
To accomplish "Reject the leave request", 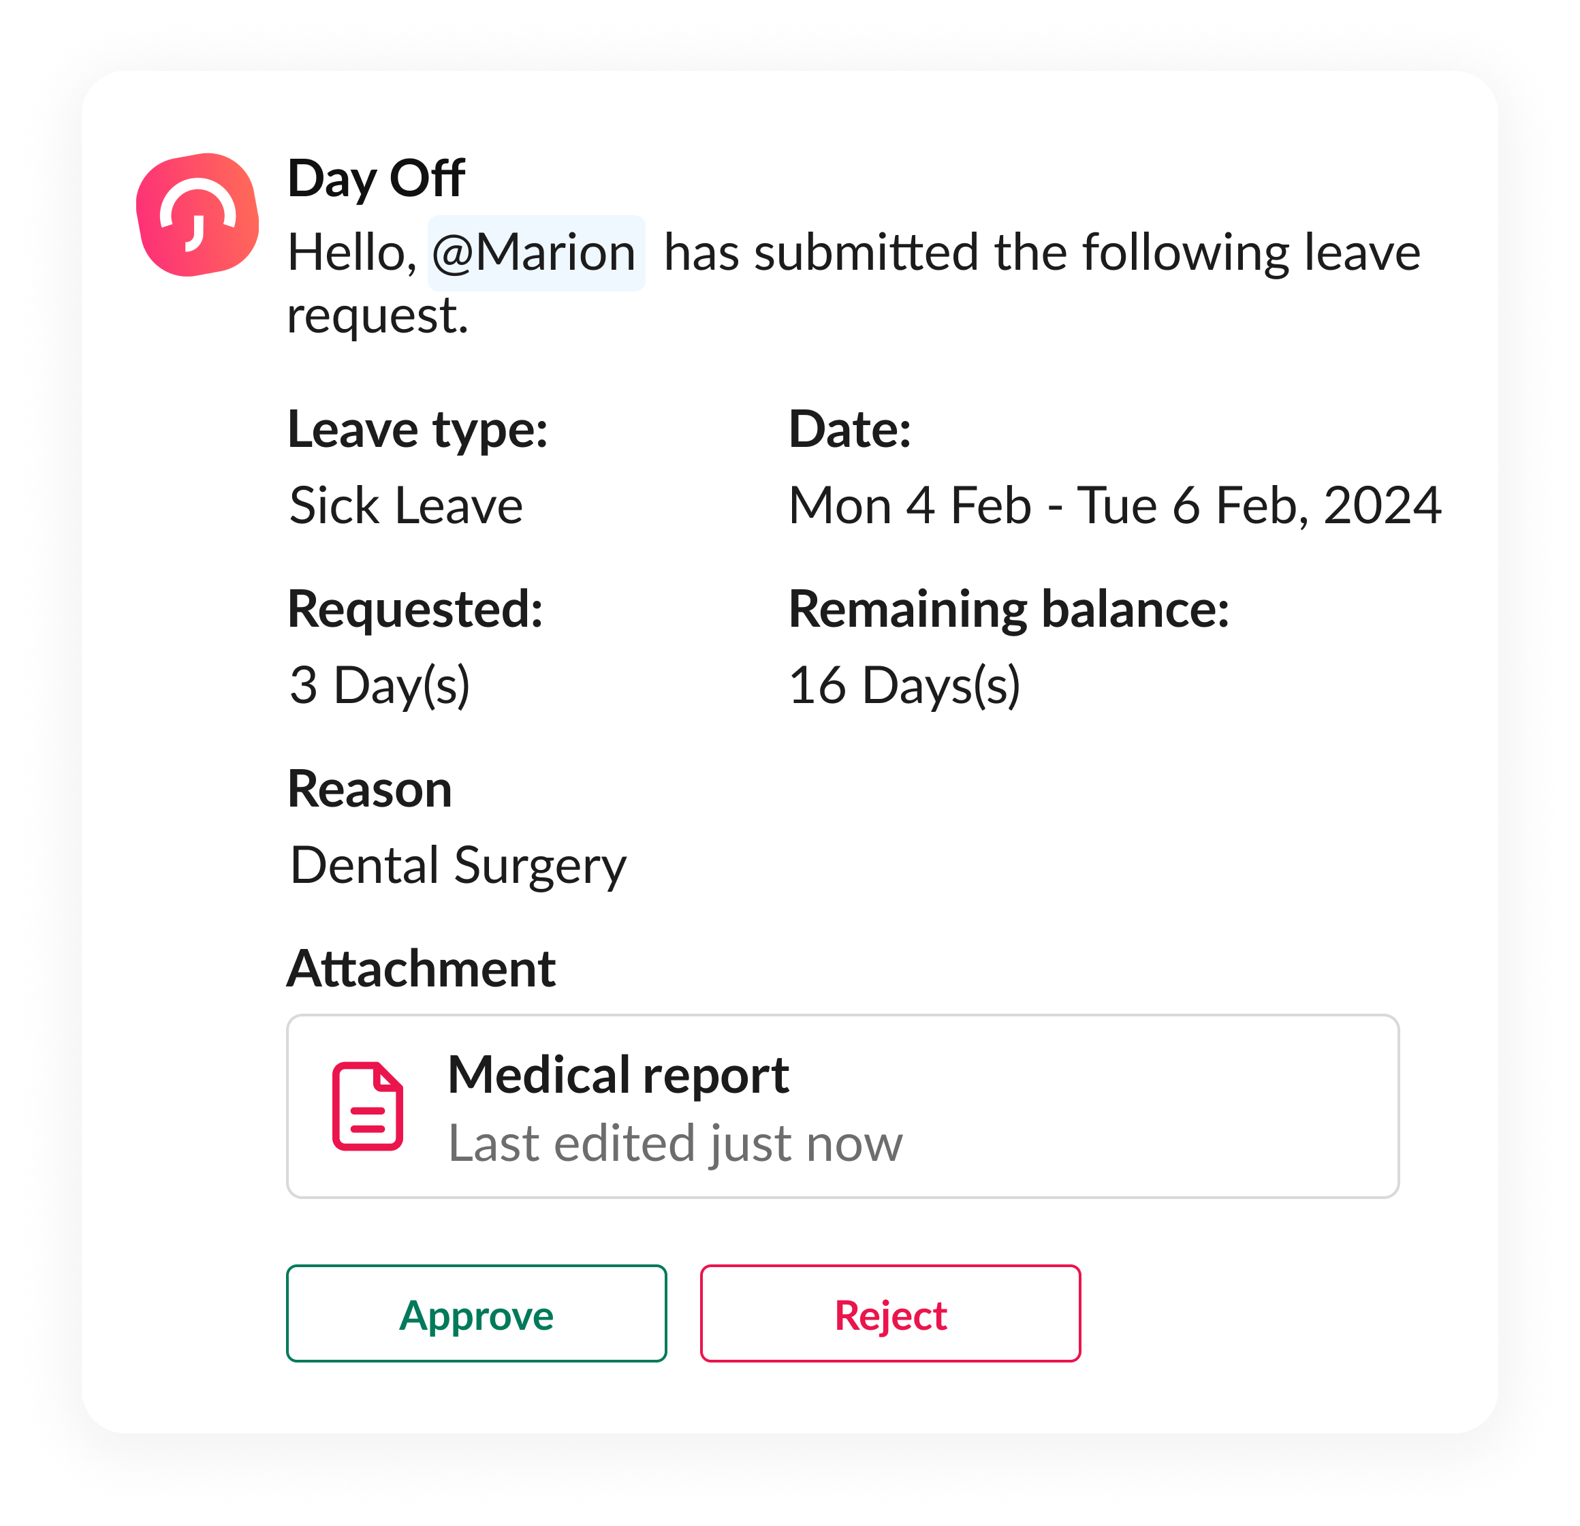I will pyautogui.click(x=890, y=1314).
